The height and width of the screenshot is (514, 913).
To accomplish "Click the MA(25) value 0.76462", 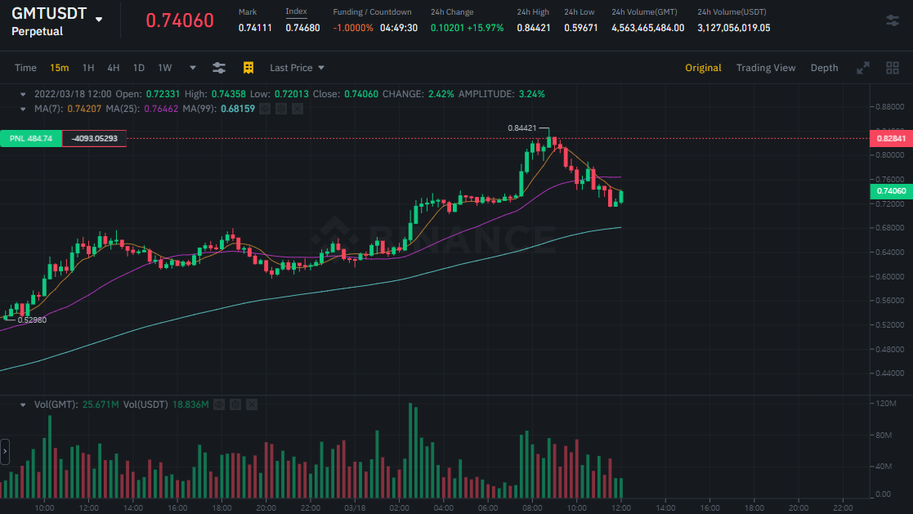I will pyautogui.click(x=161, y=109).
